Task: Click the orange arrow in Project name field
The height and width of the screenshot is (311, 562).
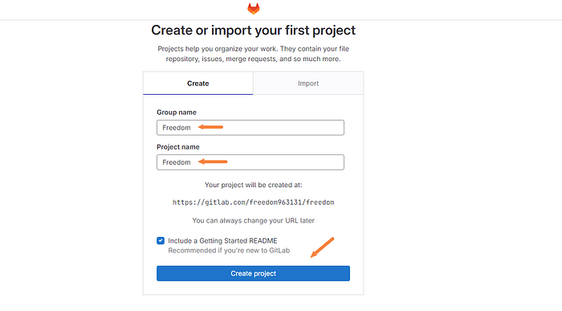Action: click(x=213, y=162)
